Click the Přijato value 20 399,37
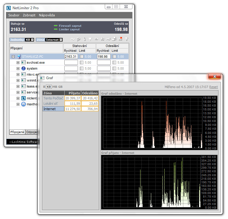Viewport: 228px width, 219px height. point(73,98)
